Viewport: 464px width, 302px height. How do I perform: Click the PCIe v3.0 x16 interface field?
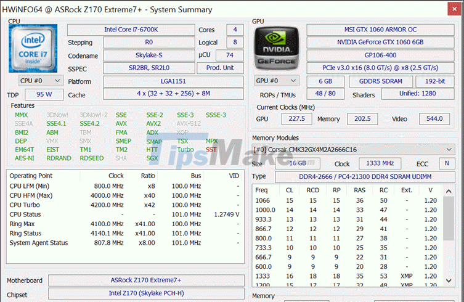tap(380, 68)
